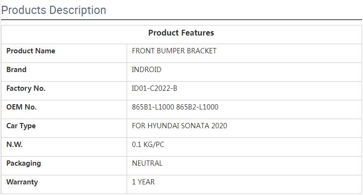Screen dimensions: 363x195
Task: Click the INDROID brand value
Action: (147, 70)
